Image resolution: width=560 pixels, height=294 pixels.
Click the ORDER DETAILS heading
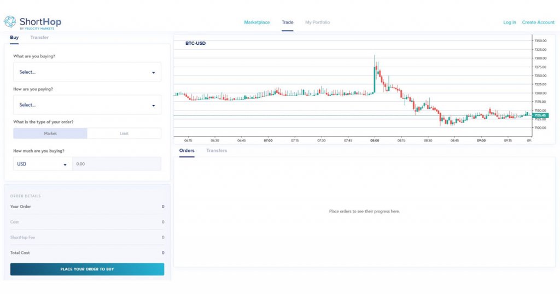coord(25,196)
